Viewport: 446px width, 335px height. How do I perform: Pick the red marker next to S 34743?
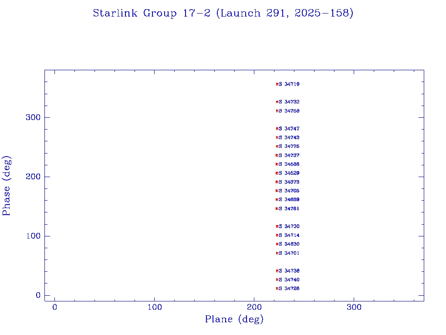click(x=277, y=137)
